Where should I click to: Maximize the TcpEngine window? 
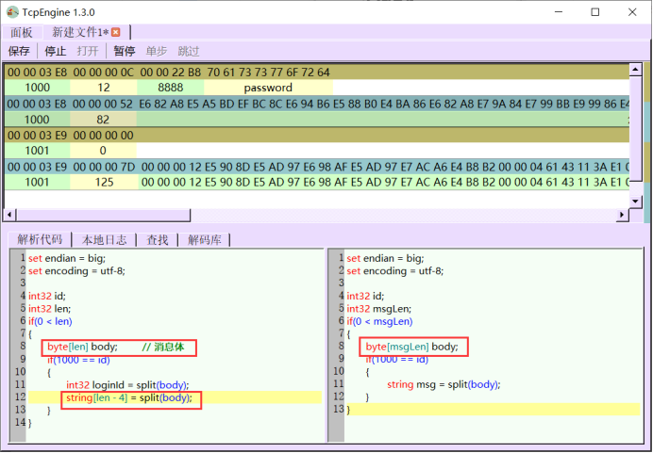[x=594, y=12]
